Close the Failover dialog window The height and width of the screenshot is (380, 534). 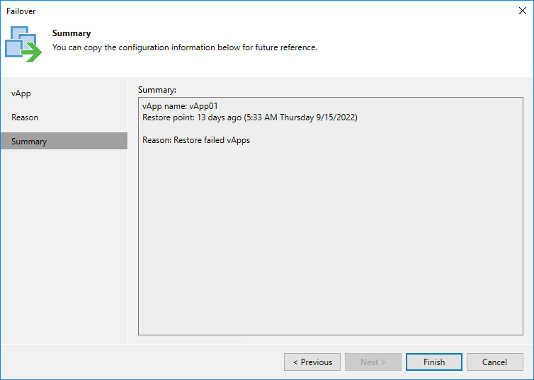coord(523,11)
